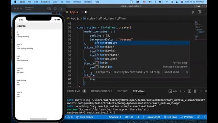Open the Terminal menu
218x123 pixels.
(77, 2)
